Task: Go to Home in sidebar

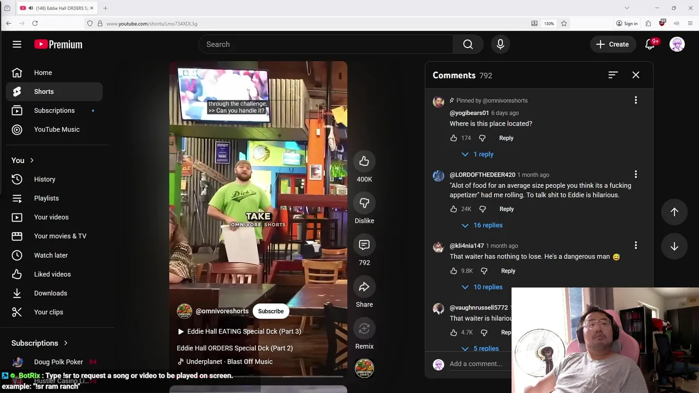Action: point(54,73)
